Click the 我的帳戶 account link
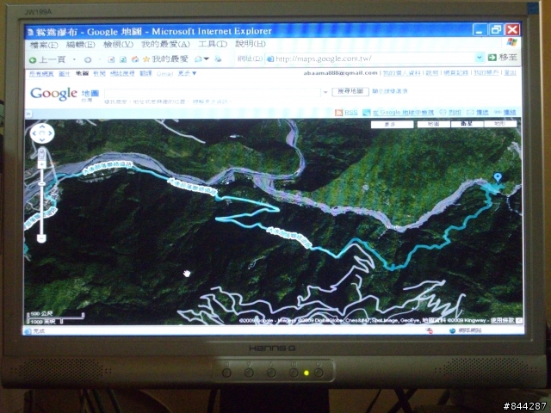551x413 pixels. click(x=486, y=72)
